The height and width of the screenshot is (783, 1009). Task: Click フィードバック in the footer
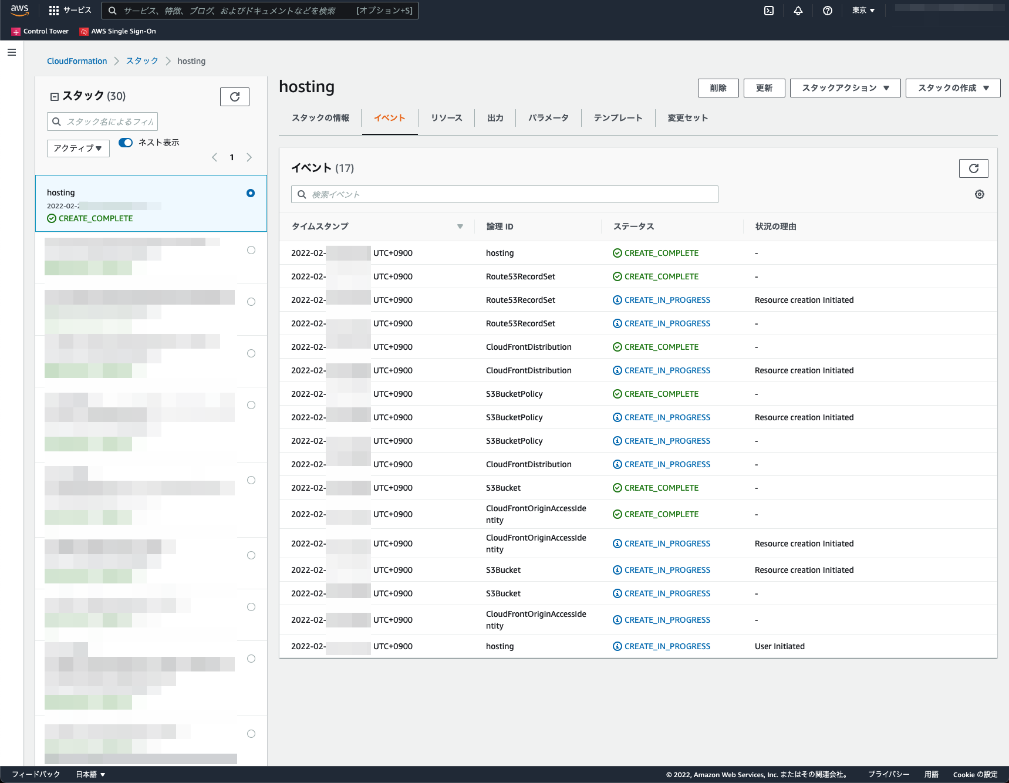coord(36,774)
